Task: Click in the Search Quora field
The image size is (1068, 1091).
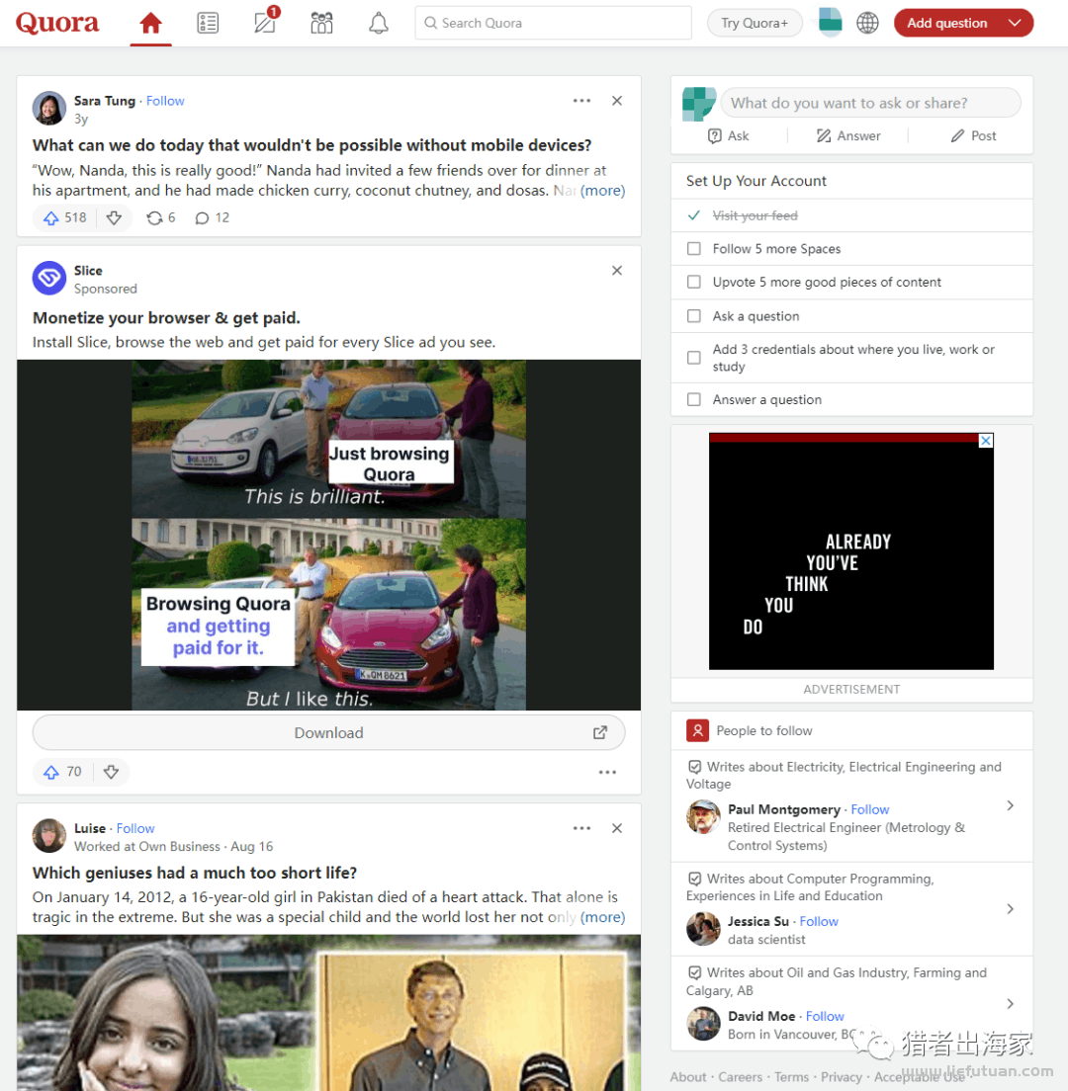Action: pyautogui.click(x=554, y=23)
